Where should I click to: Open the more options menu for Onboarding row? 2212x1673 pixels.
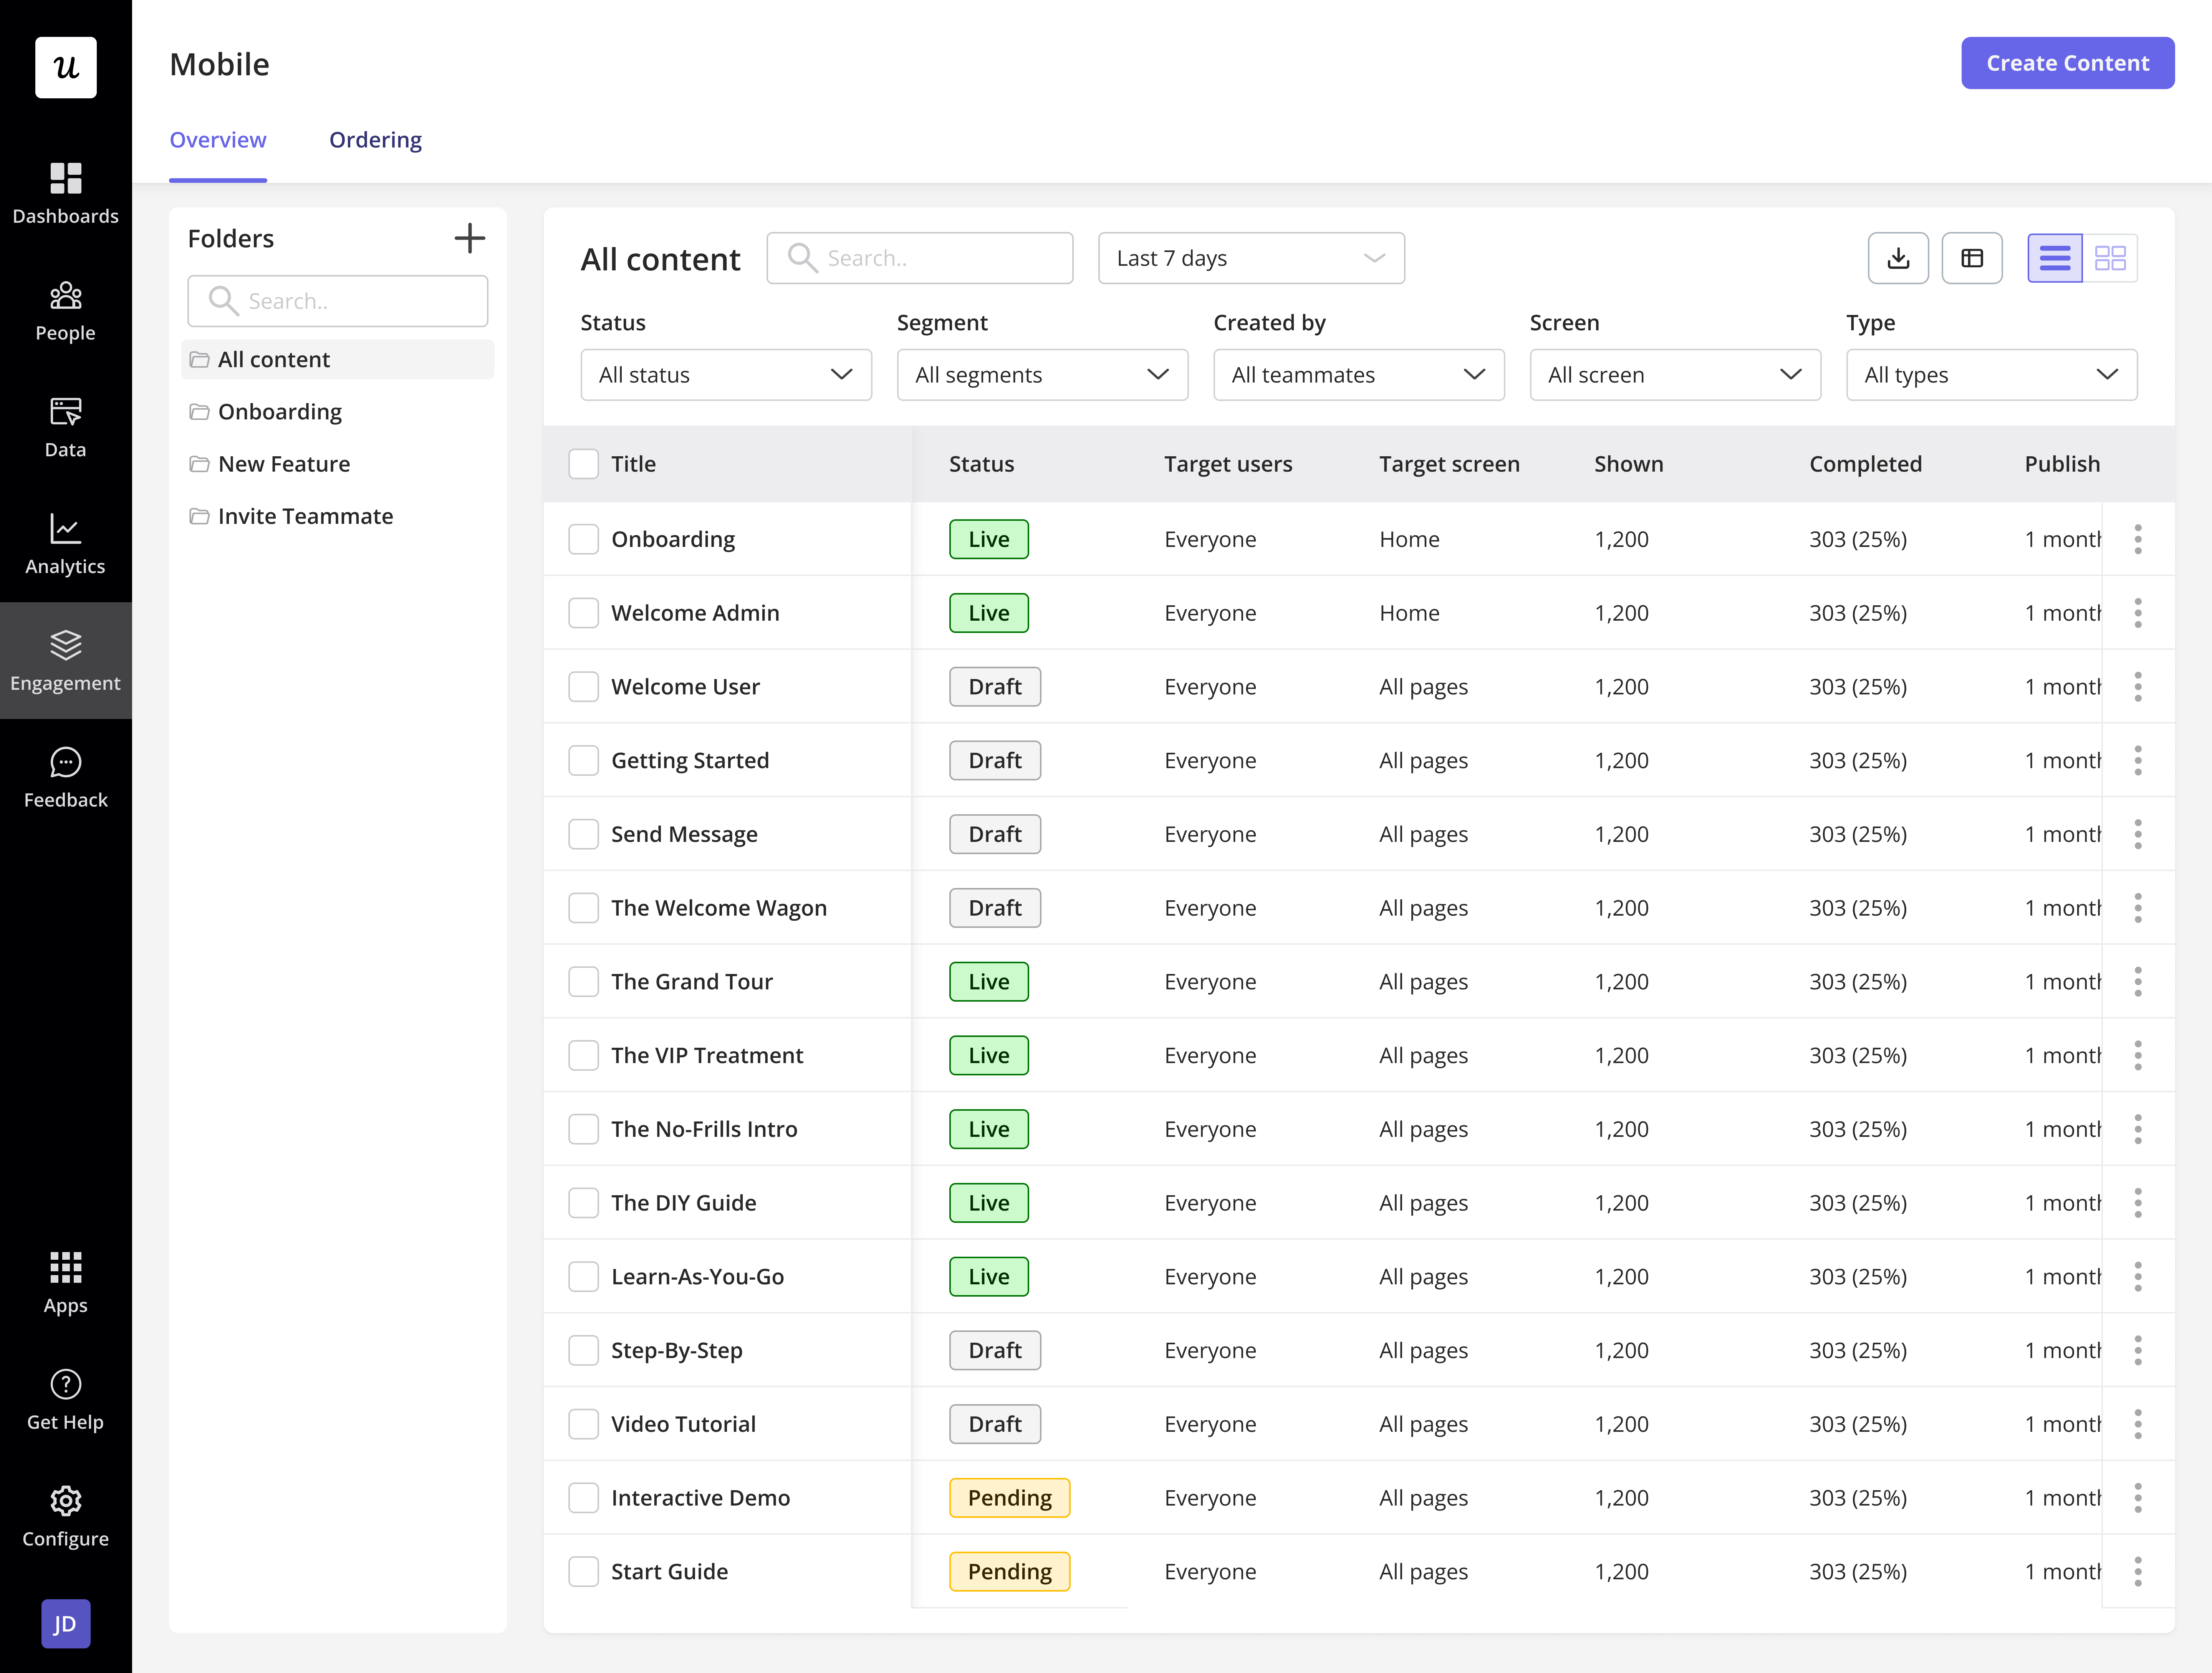pyautogui.click(x=2138, y=539)
